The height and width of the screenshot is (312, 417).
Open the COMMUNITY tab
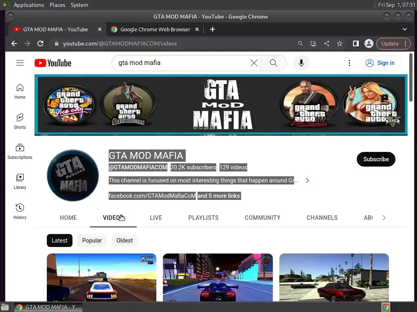pyautogui.click(x=263, y=218)
